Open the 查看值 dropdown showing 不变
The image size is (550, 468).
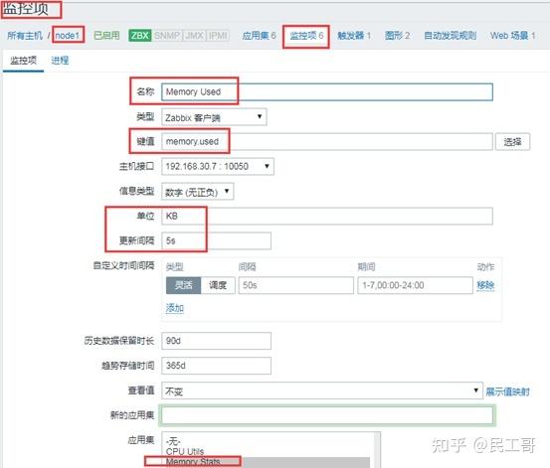[322, 390]
